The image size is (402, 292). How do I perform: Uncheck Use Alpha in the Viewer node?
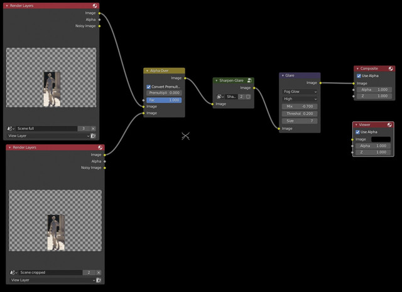click(357, 132)
